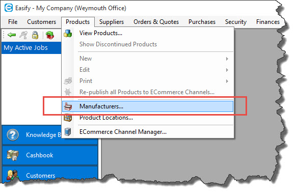The image size is (298, 196).
Task: Click the green back arrow toolbar icon
Action: (12, 35)
